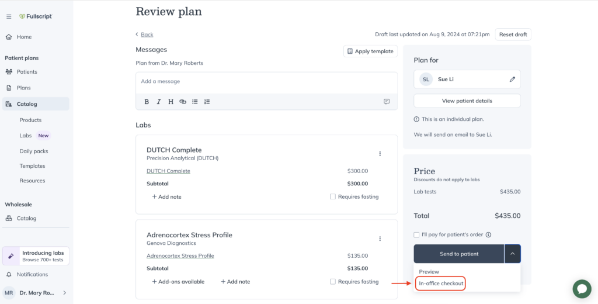Click the Back link
598x304 pixels.
(147, 34)
